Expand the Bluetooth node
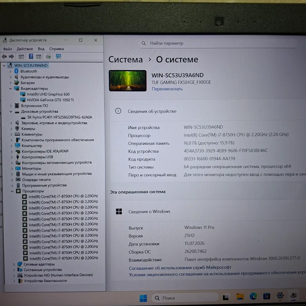306x306 pixels. [11, 72]
